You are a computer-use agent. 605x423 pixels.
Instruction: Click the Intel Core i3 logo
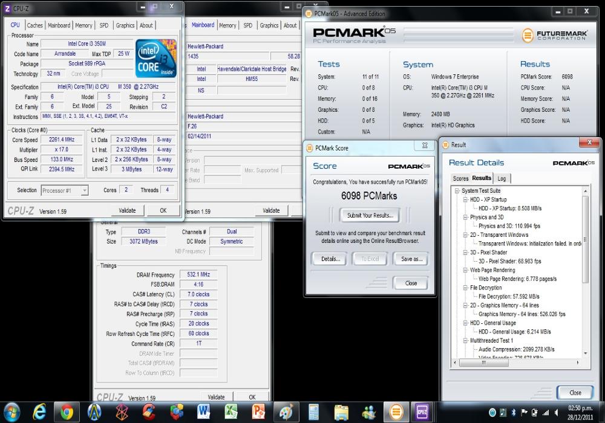156,59
